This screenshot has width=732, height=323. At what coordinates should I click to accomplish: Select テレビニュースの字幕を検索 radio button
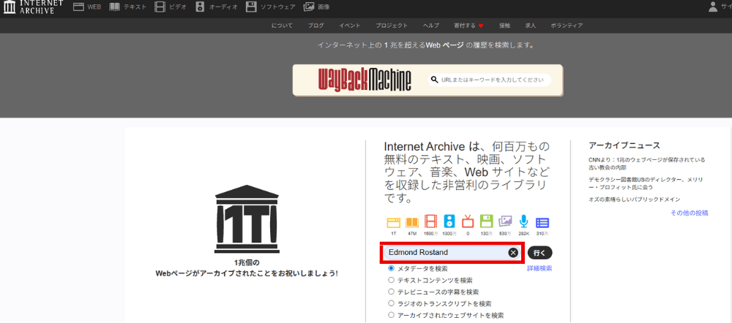(391, 292)
